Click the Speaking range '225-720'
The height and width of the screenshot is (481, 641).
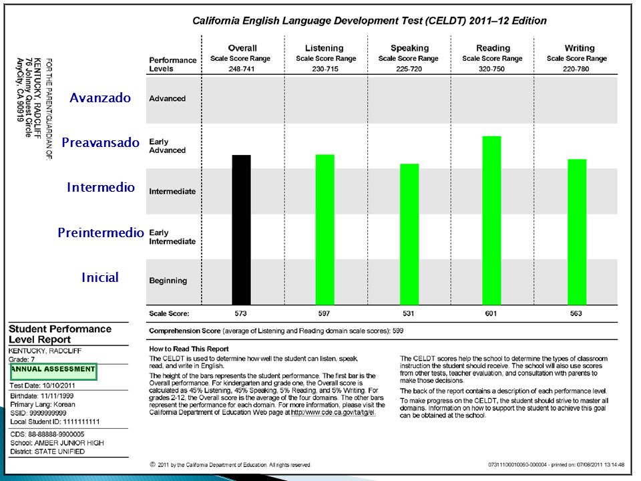(409, 69)
